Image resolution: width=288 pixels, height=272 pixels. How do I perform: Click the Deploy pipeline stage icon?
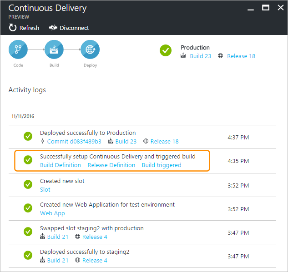90,49
